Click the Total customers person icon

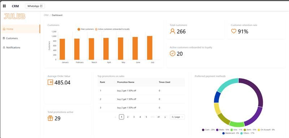(x=172, y=31)
